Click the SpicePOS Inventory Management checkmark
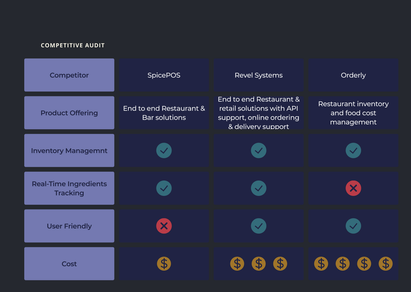Viewport: 411px width, 292px height. (x=164, y=151)
